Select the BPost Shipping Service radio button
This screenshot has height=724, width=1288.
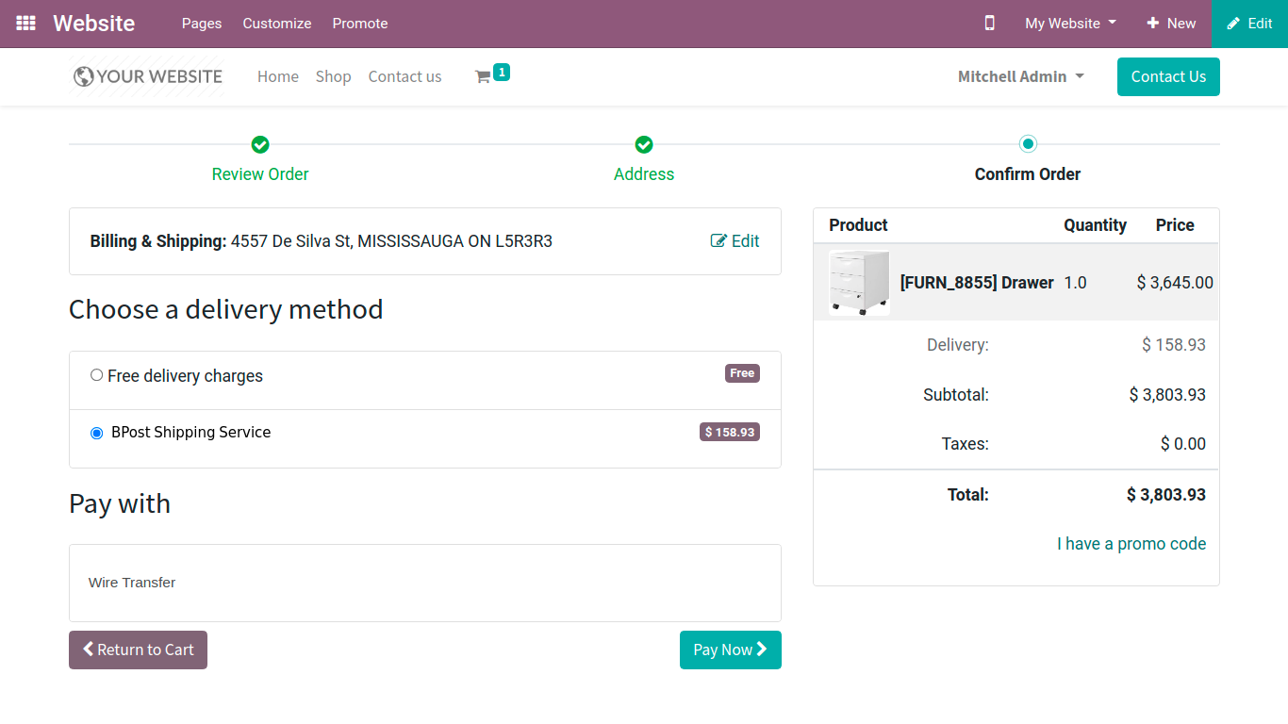[x=96, y=433]
